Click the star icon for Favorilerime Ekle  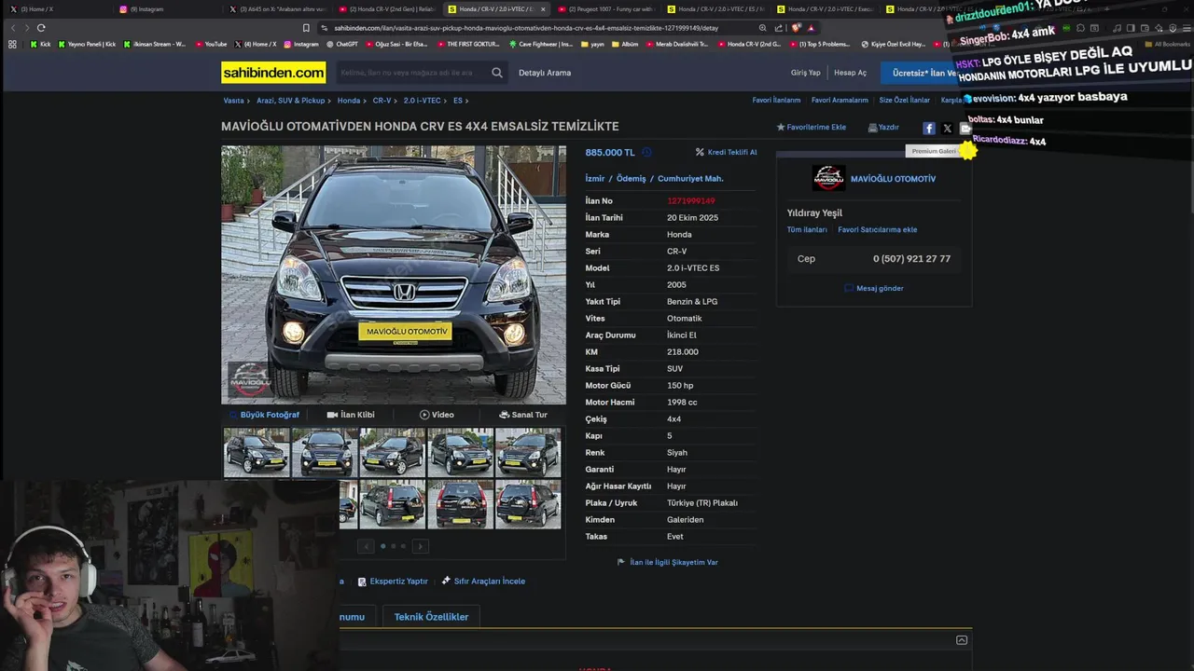[781, 127]
